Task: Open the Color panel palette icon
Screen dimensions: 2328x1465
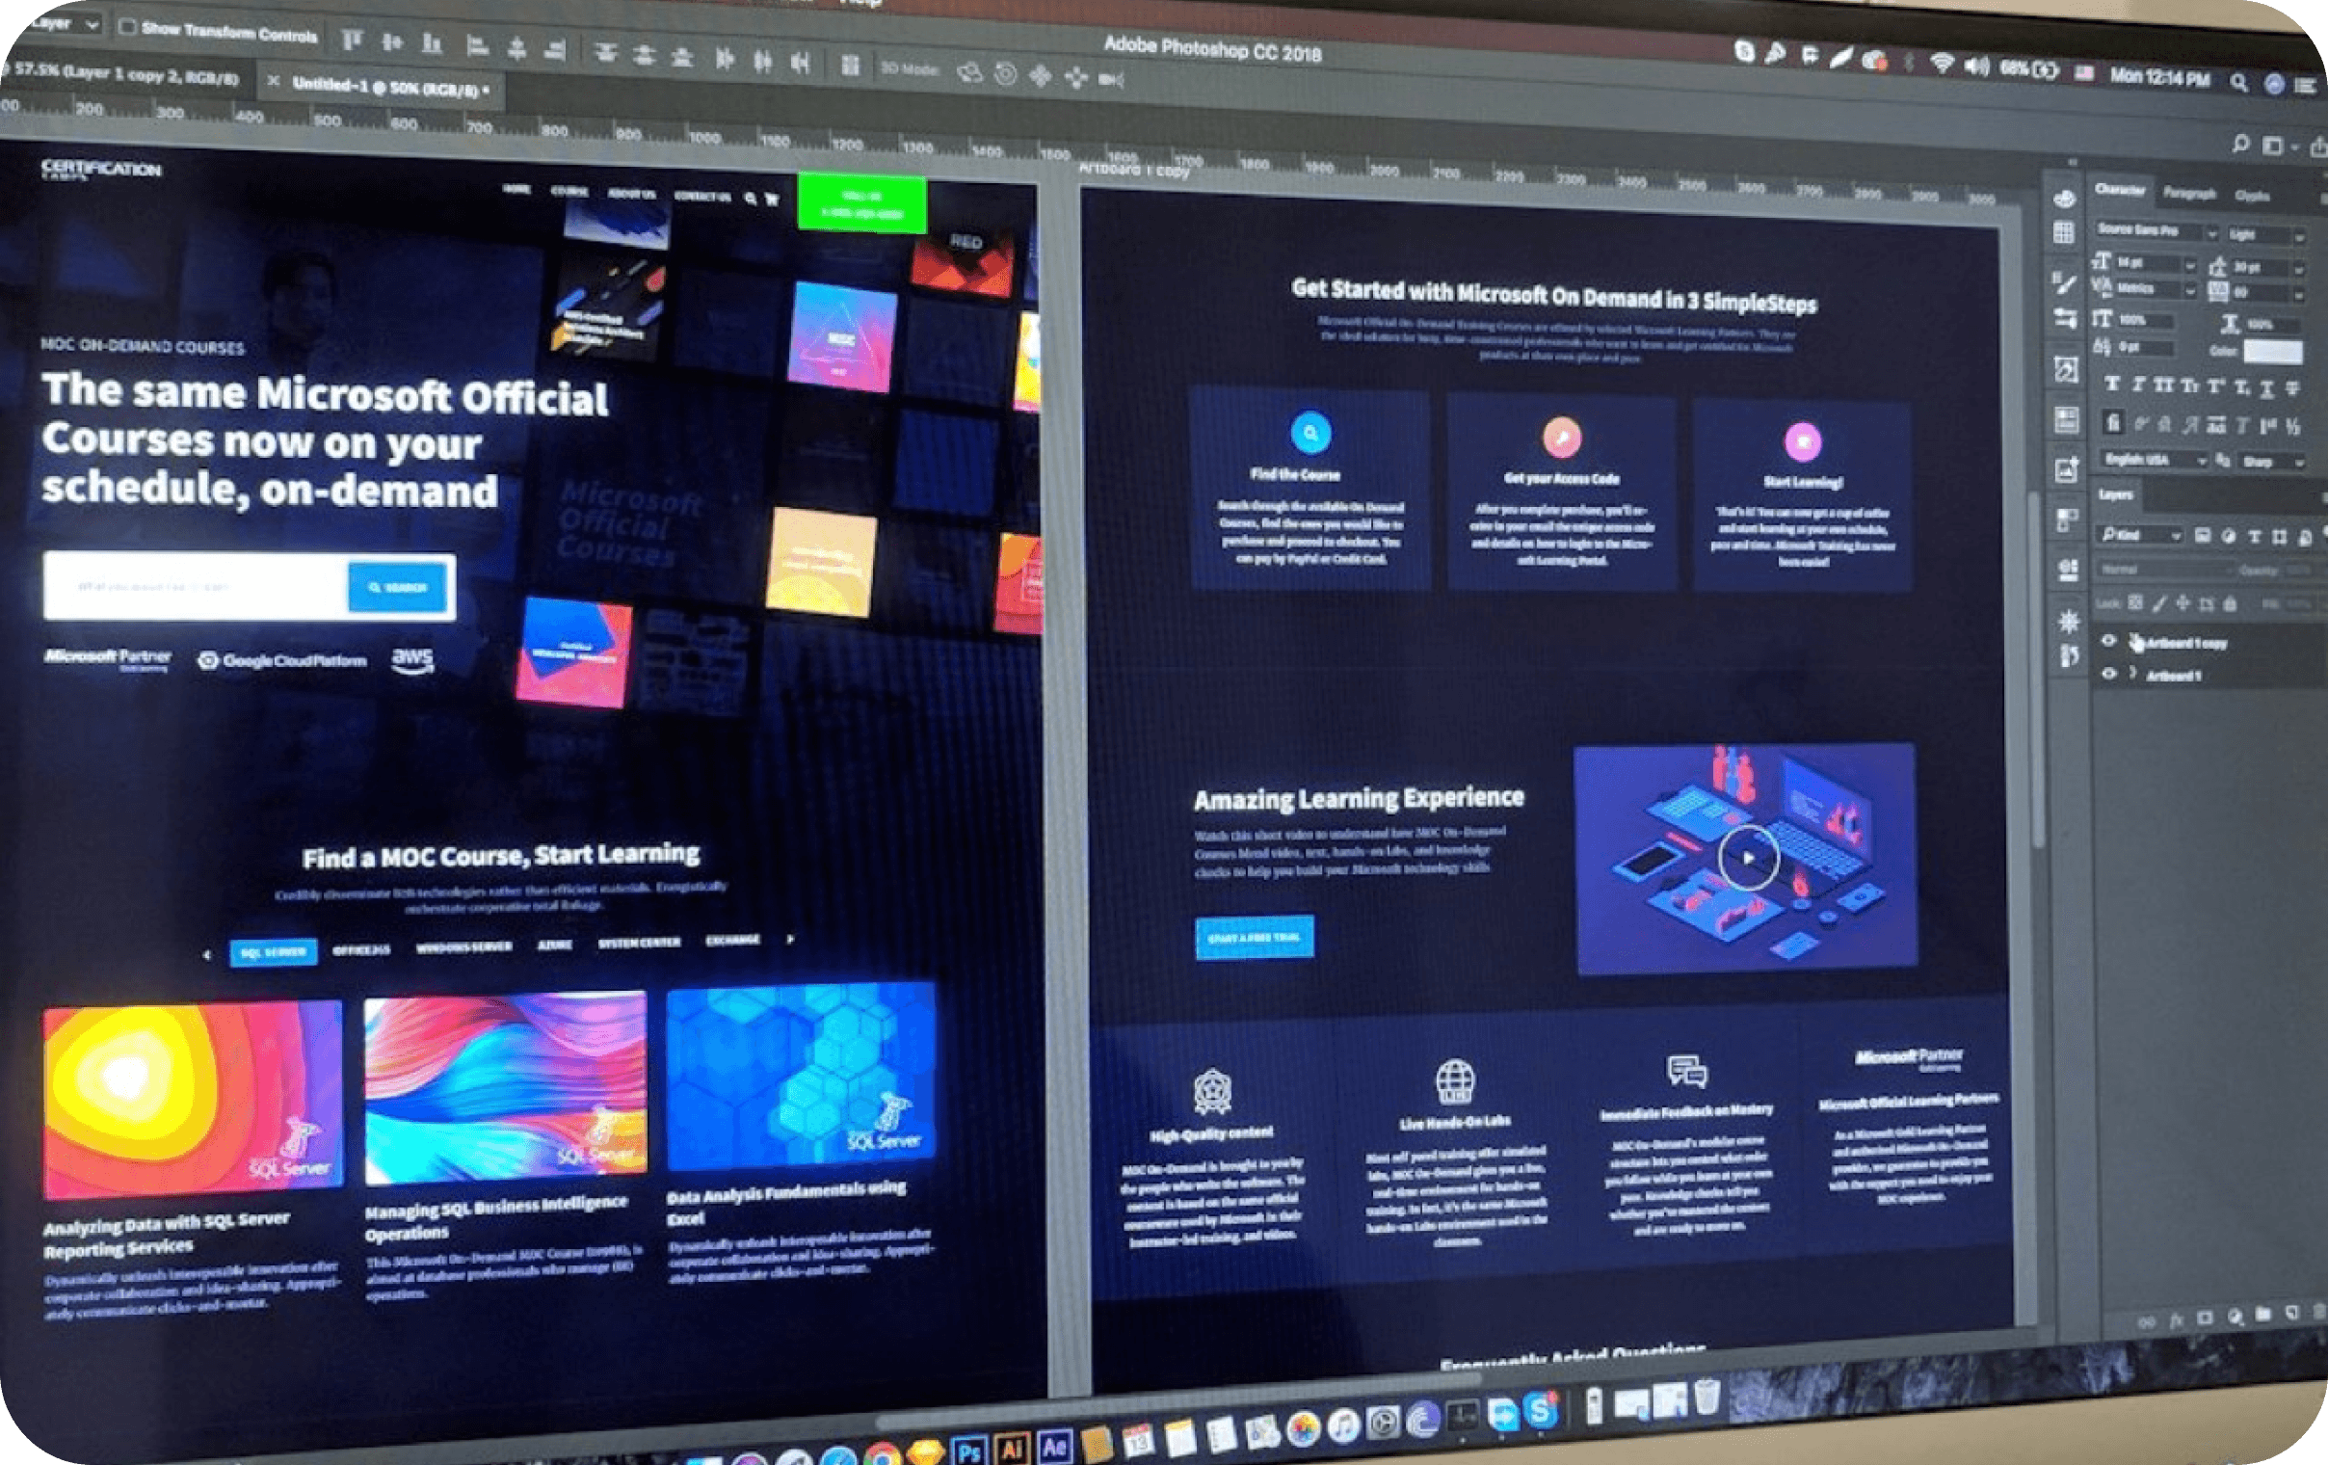Action: (2064, 200)
